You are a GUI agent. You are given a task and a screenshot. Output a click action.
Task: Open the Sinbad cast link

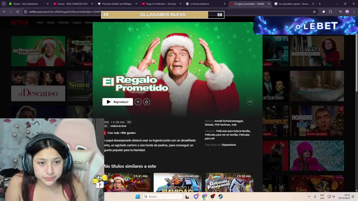209,125
